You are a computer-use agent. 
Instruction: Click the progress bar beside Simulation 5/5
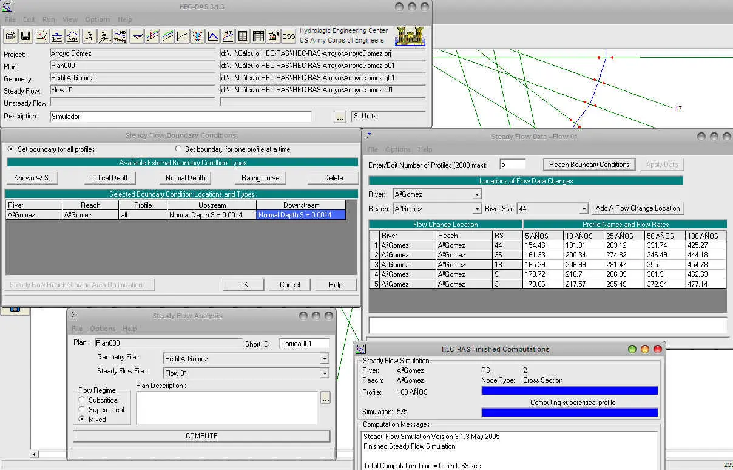(570, 412)
